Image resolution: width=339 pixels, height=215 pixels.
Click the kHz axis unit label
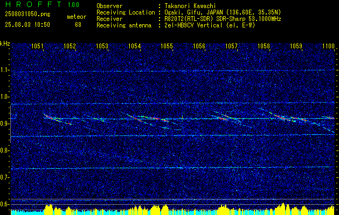tap(5, 44)
